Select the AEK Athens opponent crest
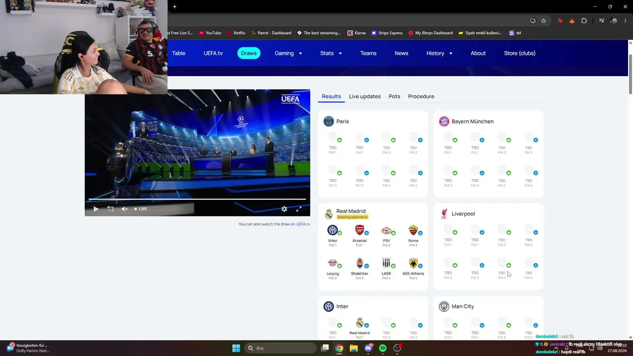The width and height of the screenshot is (633, 356). coord(413,263)
